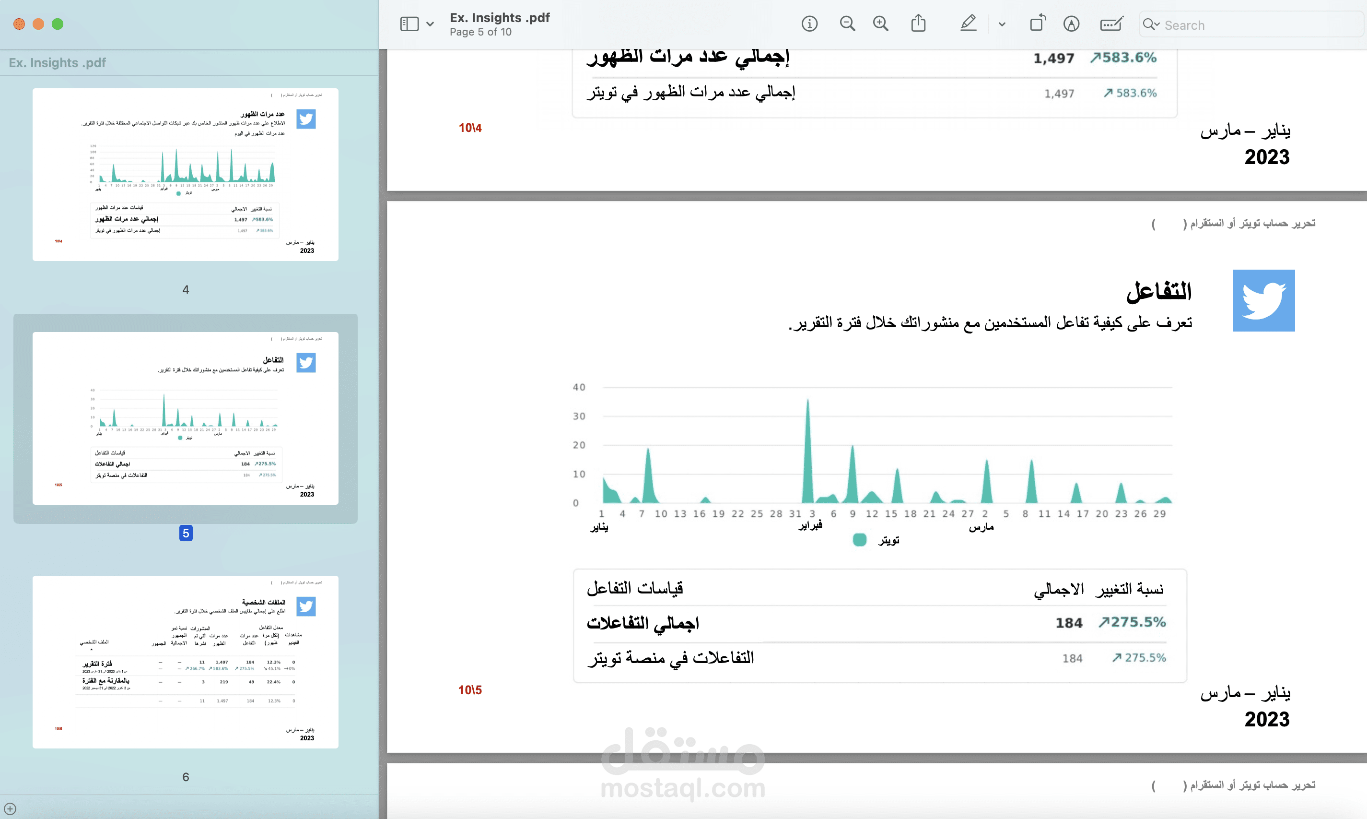
Task: Click the Ex. Insights .pdf sidebar header
Action: 58,62
